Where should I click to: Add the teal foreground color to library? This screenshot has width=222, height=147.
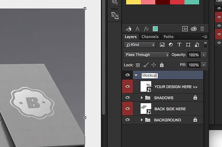point(155,29)
